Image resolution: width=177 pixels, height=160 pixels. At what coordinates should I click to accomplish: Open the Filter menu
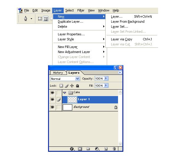click(81, 10)
